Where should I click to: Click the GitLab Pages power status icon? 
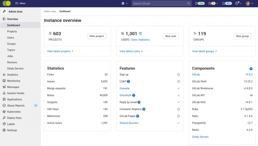click(x=178, y=116)
